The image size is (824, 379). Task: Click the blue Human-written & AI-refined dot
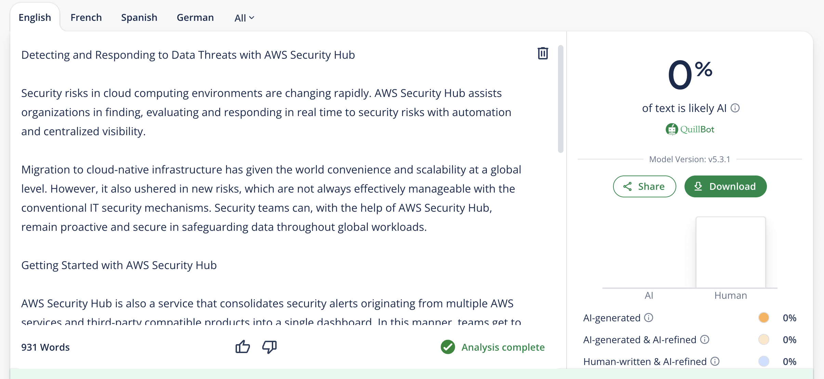tap(763, 361)
